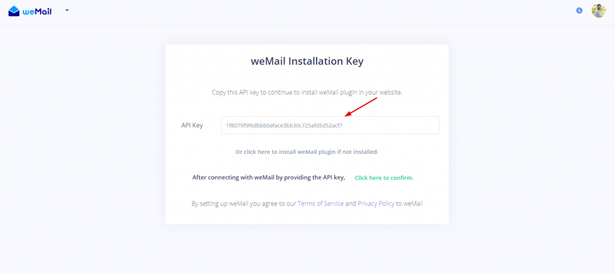615x274 pixels.
Task: Select the API key string starting 1f8079
Action: (287, 126)
